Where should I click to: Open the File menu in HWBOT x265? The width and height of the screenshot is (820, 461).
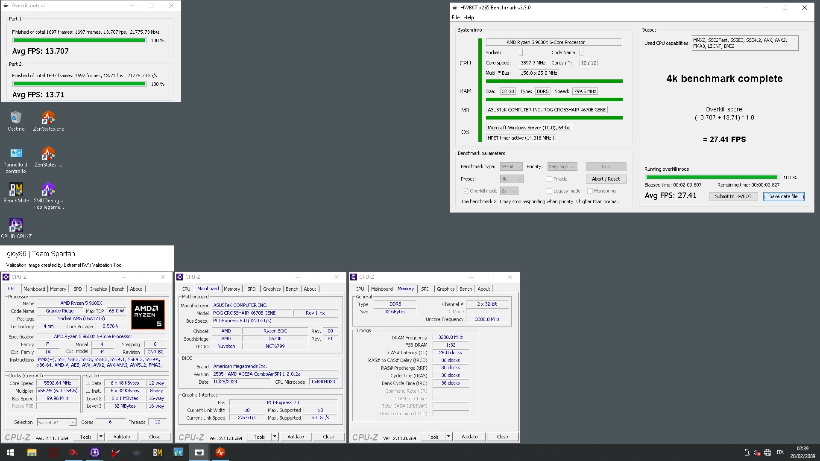pyautogui.click(x=456, y=18)
